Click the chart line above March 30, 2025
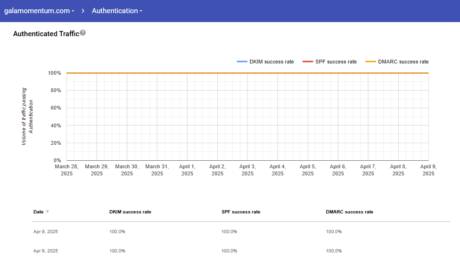 pos(127,73)
